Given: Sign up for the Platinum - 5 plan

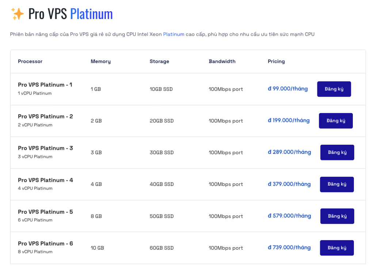Looking at the screenshot, I should click(x=337, y=216).
